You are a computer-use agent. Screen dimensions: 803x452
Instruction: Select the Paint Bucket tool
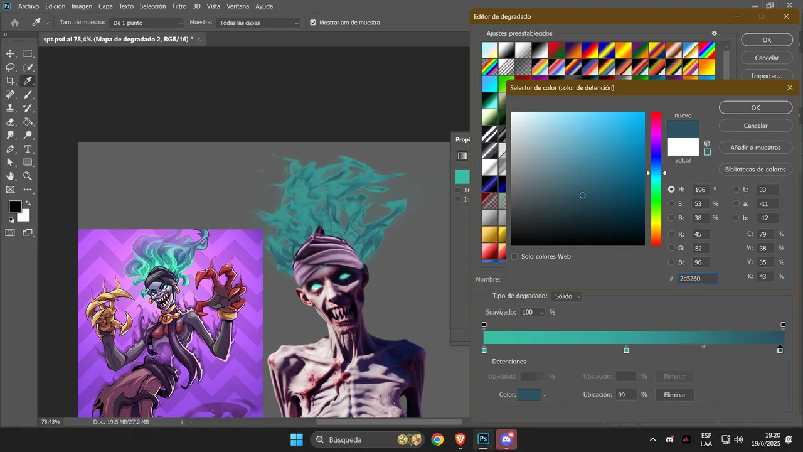[x=28, y=122]
